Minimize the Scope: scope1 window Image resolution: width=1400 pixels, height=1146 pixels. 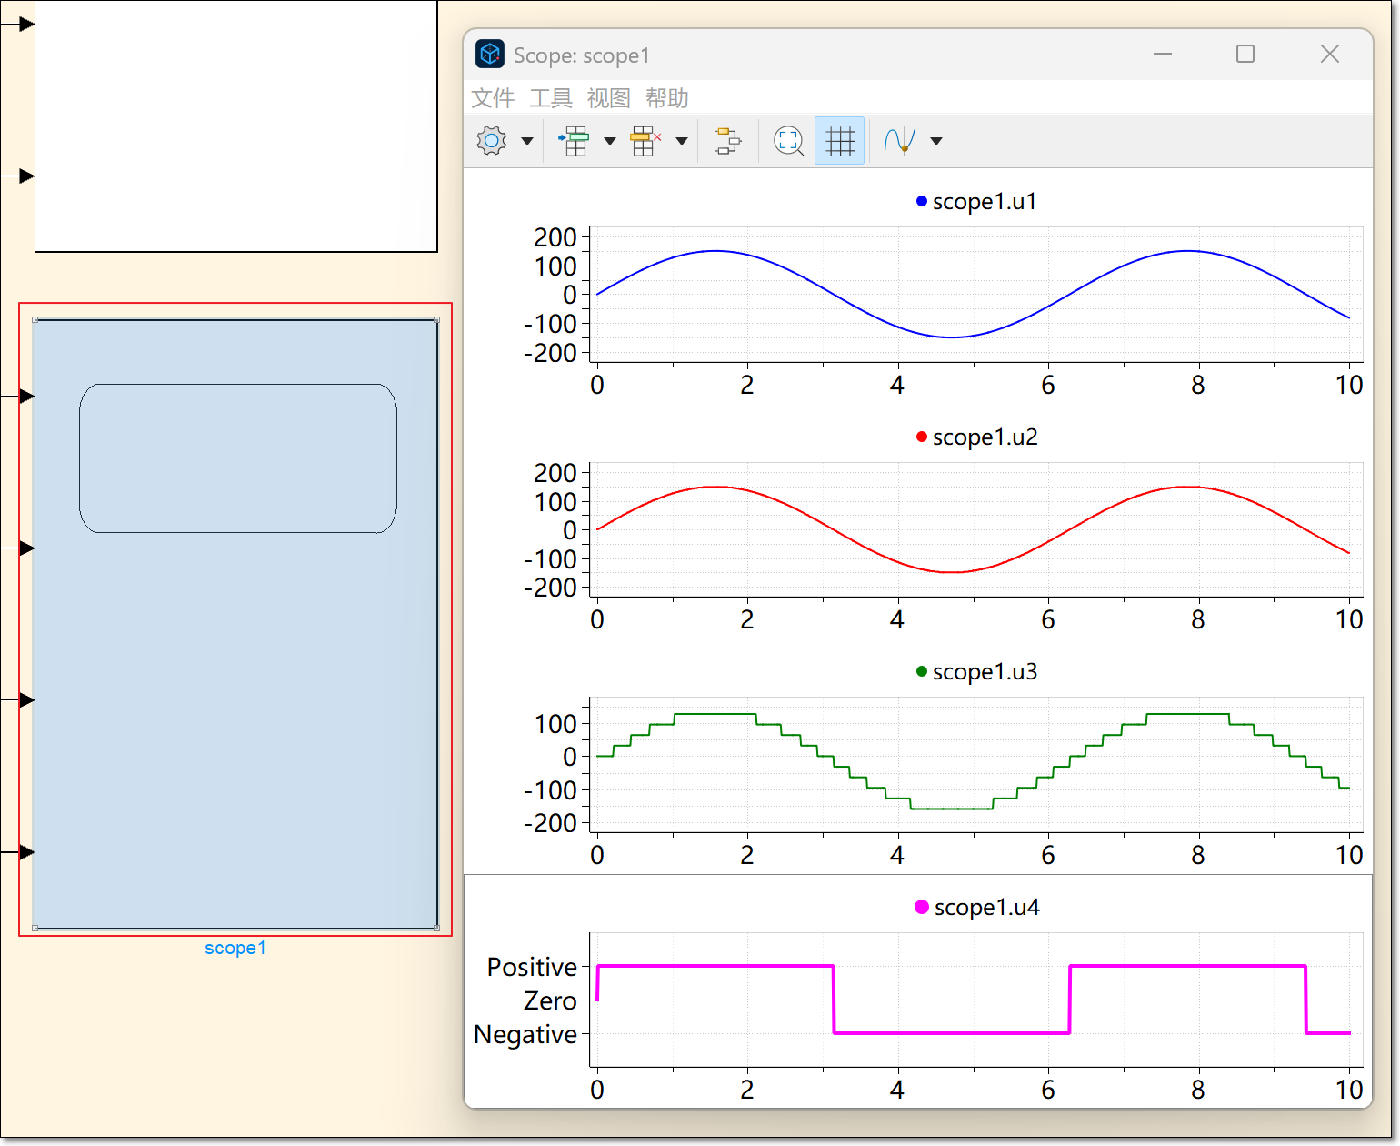pyautogui.click(x=1163, y=55)
